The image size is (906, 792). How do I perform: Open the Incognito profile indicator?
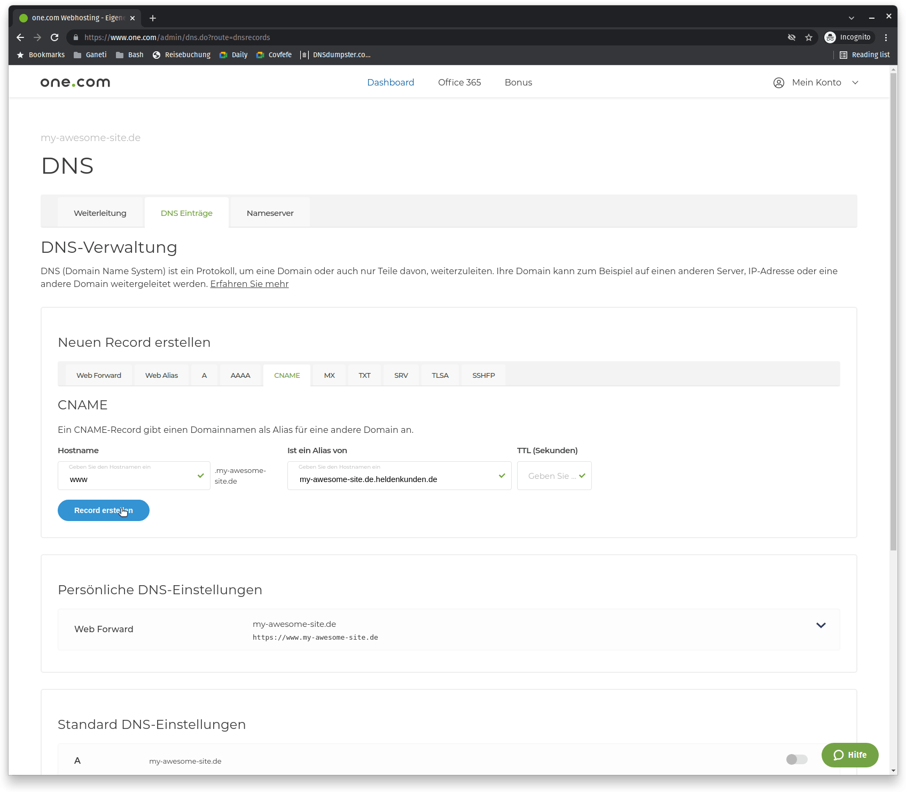[848, 37]
